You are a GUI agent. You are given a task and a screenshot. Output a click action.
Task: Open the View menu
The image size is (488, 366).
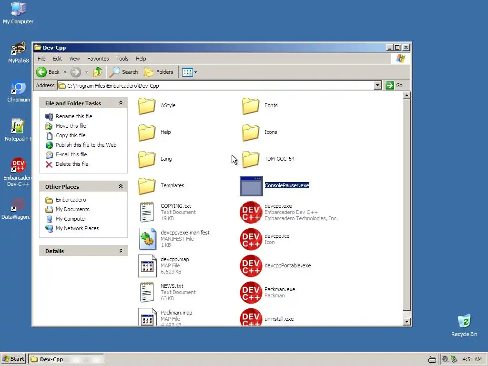74,59
